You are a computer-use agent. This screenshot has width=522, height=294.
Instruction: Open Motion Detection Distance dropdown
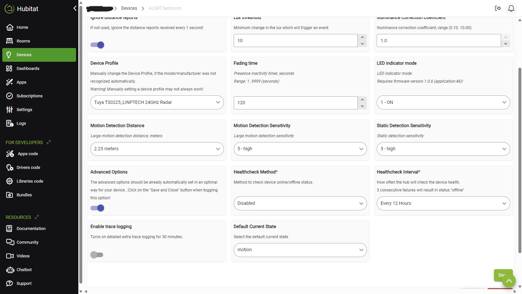(157, 149)
